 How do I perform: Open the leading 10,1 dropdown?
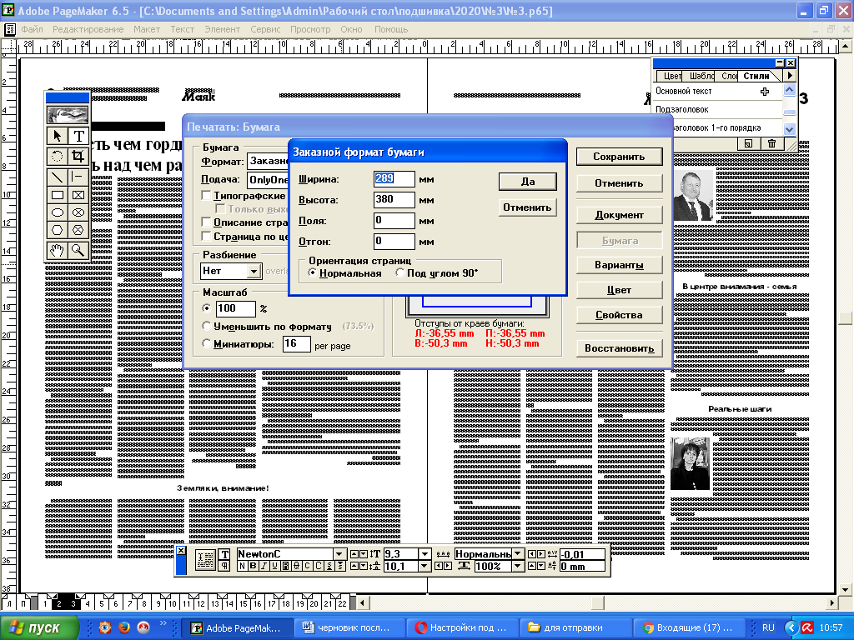pos(424,566)
